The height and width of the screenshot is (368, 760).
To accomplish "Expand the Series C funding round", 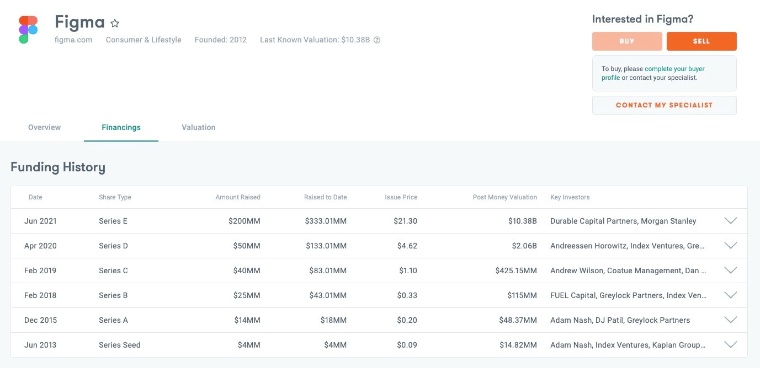I will pyautogui.click(x=730, y=270).
